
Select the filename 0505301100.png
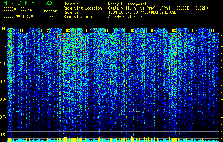[18, 9]
